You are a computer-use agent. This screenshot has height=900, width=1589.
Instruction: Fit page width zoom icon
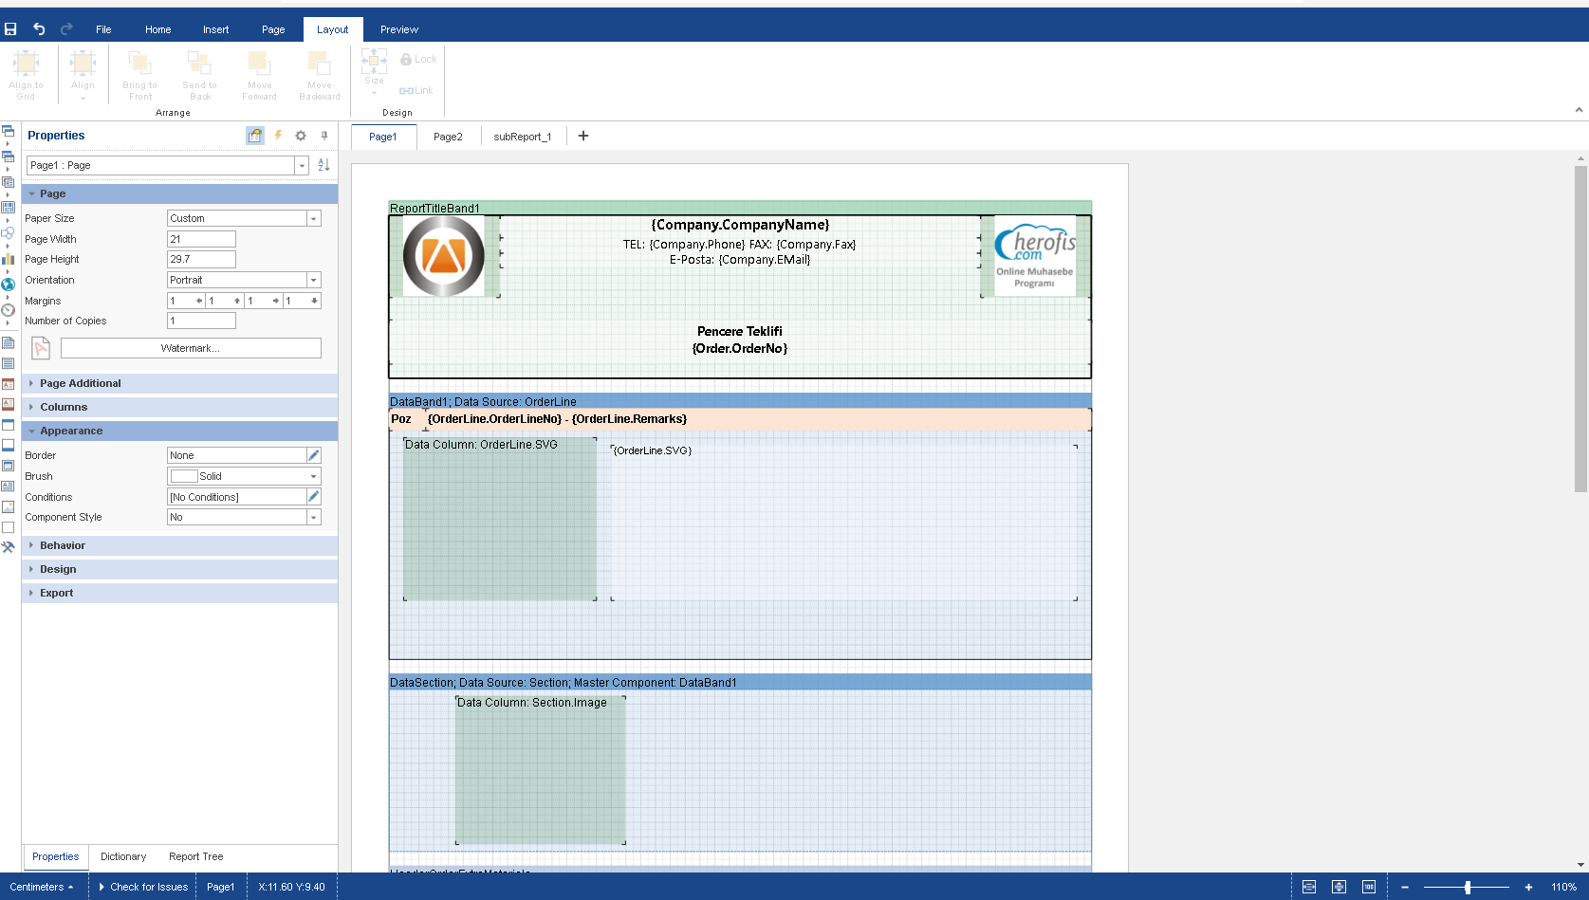[1309, 887]
